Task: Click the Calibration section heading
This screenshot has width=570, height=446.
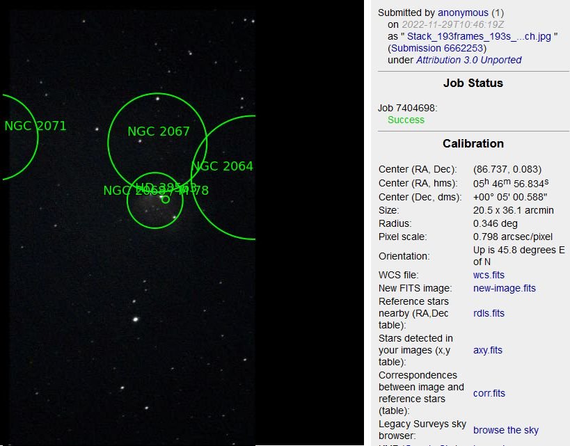Action: pyautogui.click(x=473, y=143)
